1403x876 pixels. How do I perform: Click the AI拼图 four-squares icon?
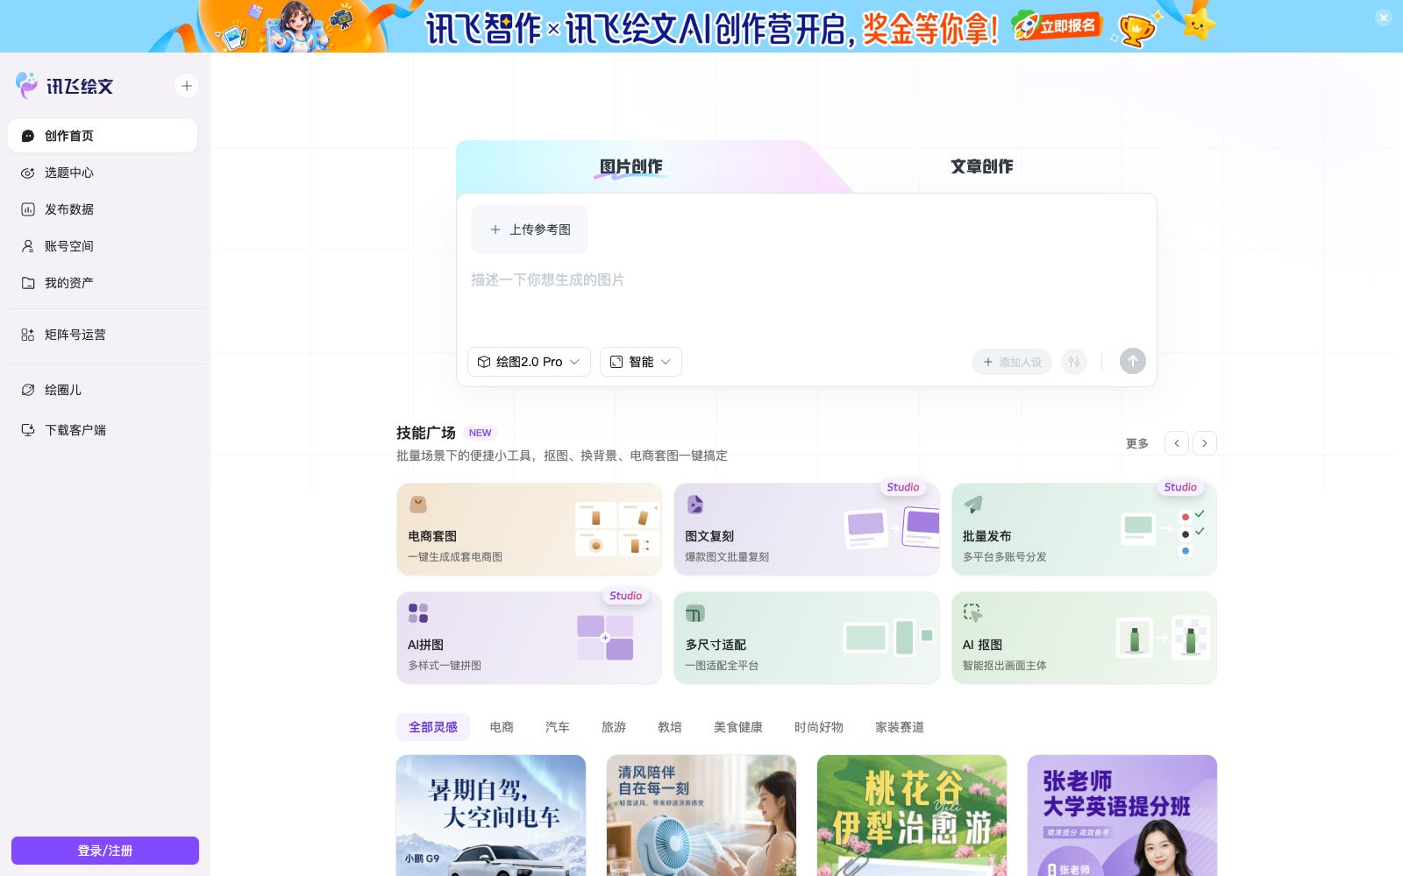coord(418,613)
